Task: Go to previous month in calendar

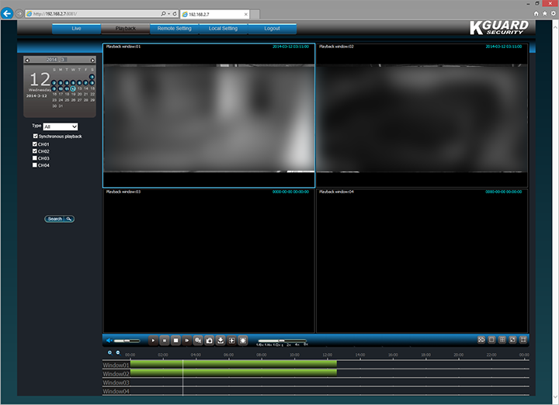Action: coord(27,60)
